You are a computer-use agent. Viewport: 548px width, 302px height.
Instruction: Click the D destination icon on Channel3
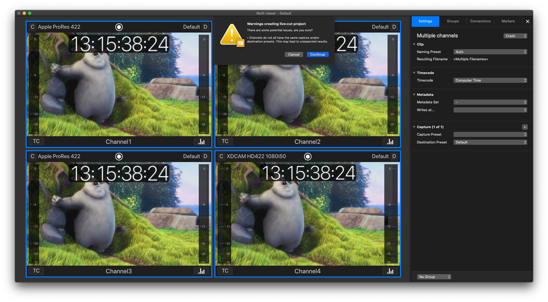(206, 156)
